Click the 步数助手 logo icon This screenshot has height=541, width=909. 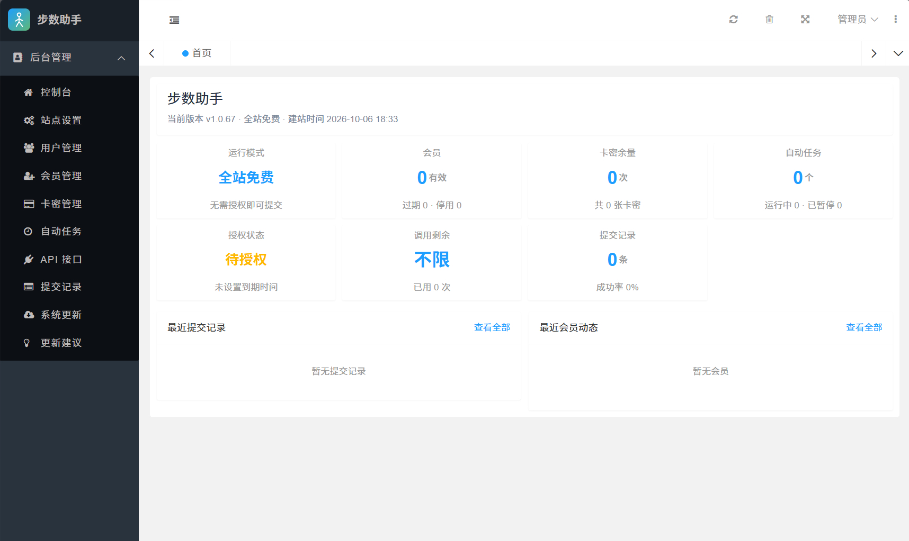19,20
